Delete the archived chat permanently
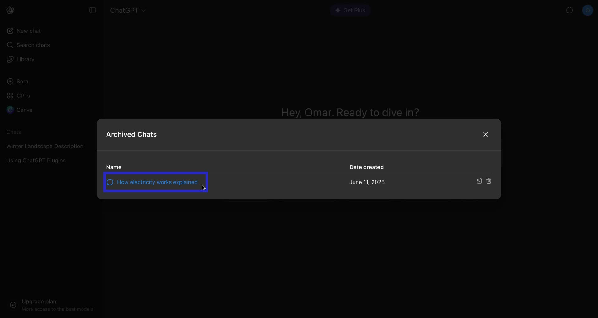 pos(489,181)
